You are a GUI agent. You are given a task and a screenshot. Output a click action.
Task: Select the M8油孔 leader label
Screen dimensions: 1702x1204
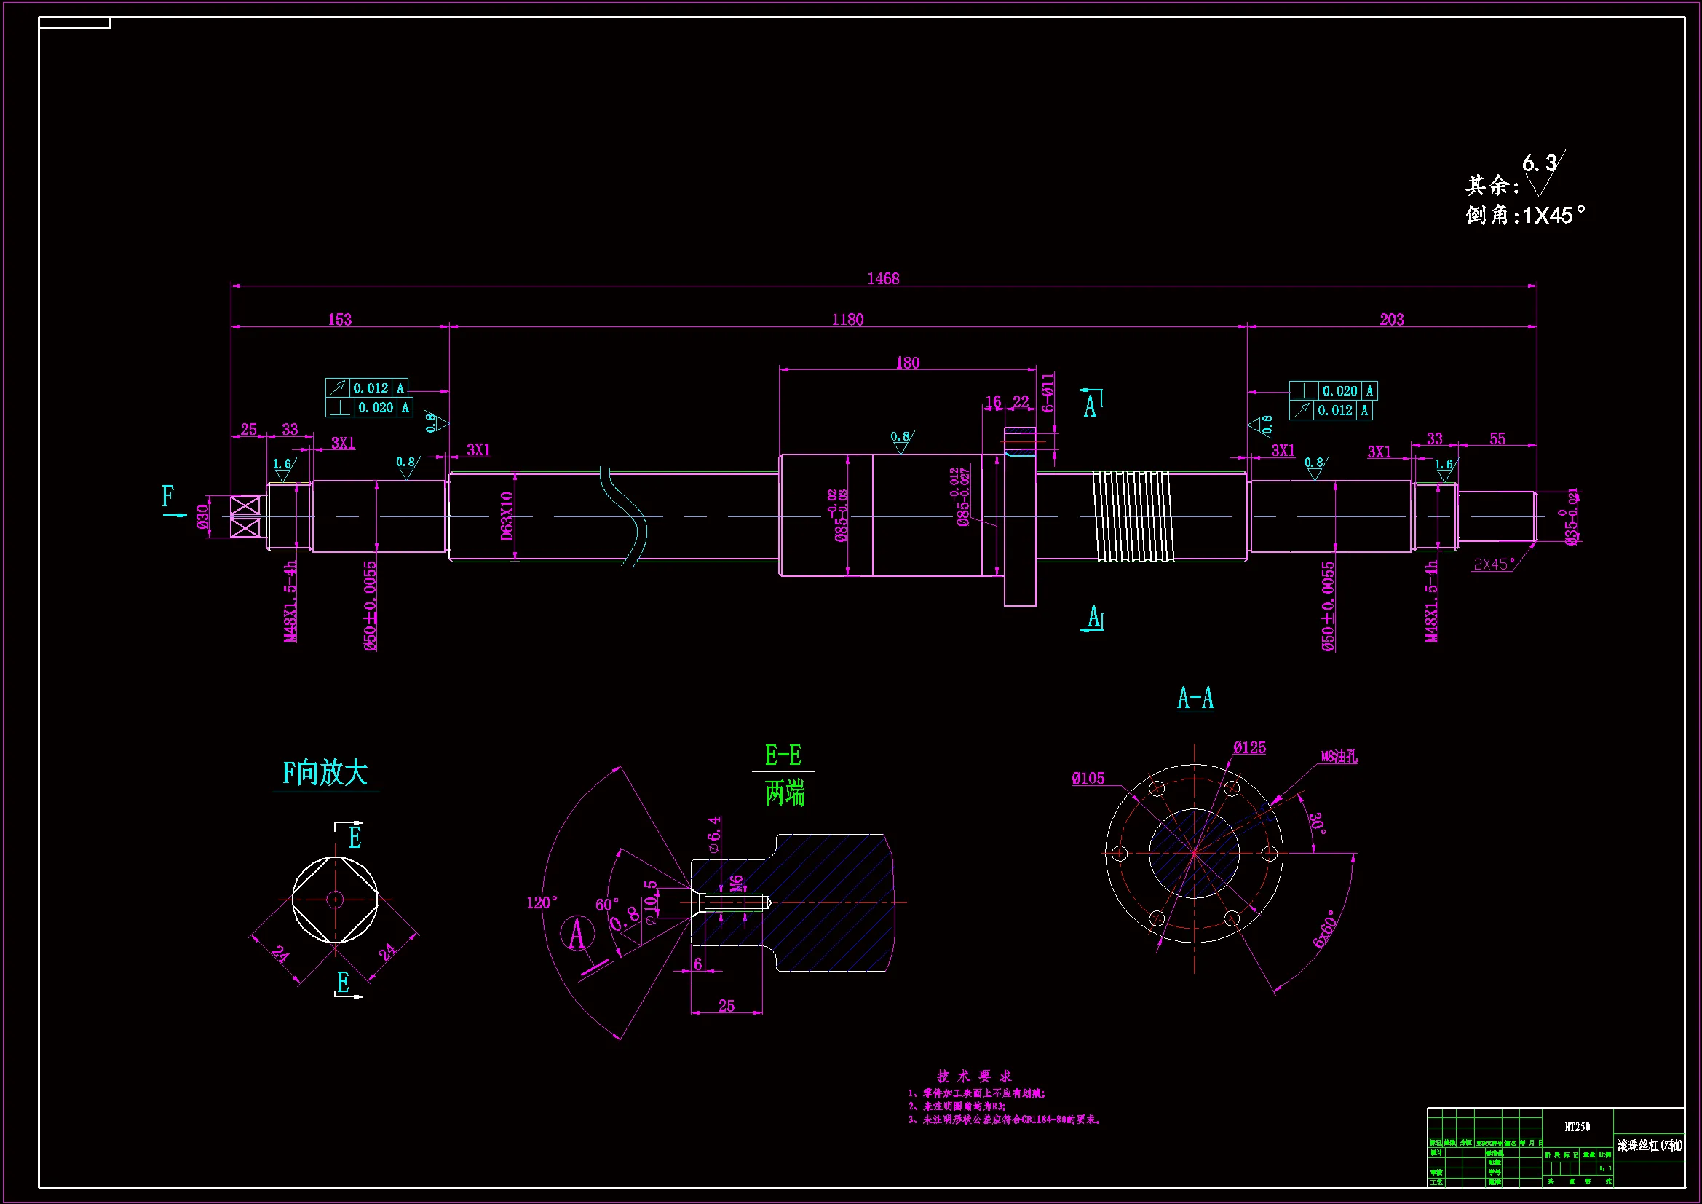1339,757
